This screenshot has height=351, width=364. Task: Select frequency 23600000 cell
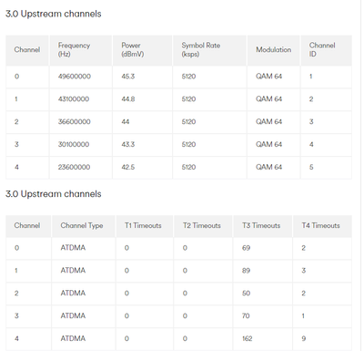[74, 167]
